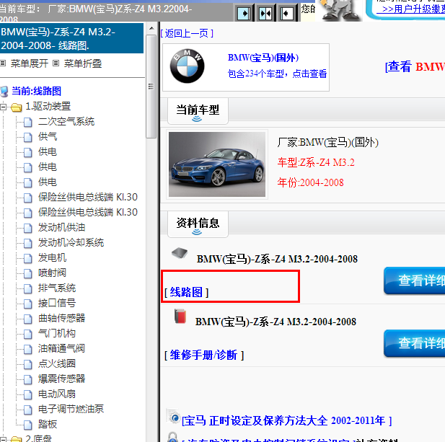Click the page icon beside 发电机
This screenshot has width=445, height=442.
coord(28,258)
